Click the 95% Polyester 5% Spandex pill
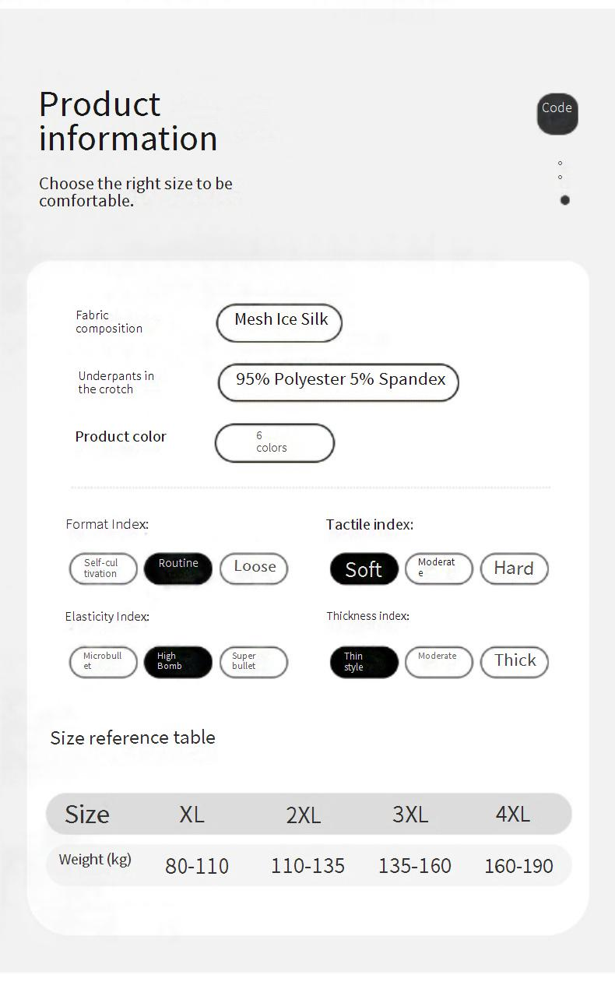615x982 pixels. [339, 382]
